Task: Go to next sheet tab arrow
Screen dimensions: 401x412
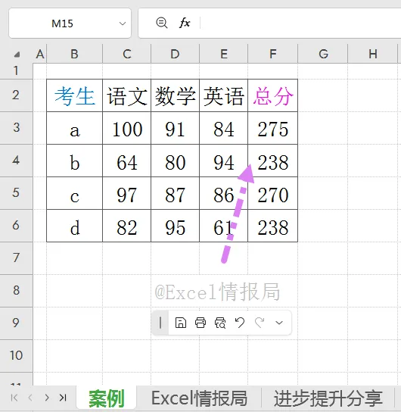Action: 47,398
